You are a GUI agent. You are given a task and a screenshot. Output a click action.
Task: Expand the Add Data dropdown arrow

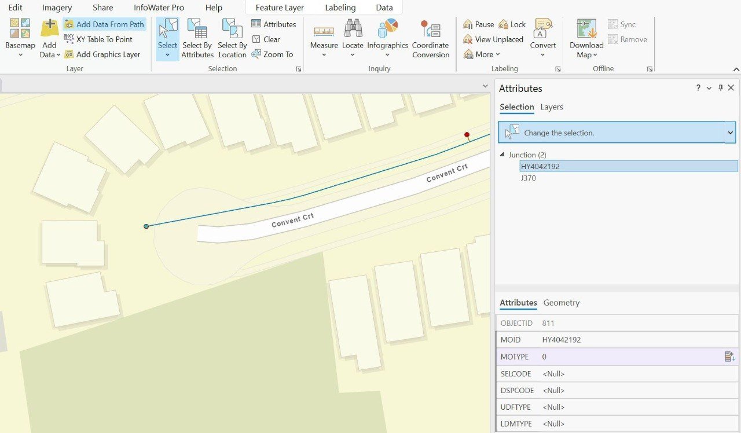[x=58, y=55]
